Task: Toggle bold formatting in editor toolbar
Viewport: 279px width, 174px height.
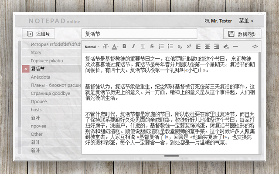Action: point(124,47)
